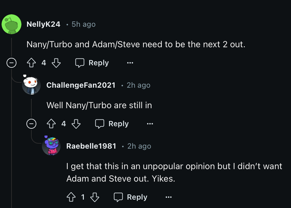
Task: Open NellyK24's green avatar
Action: 11,24
